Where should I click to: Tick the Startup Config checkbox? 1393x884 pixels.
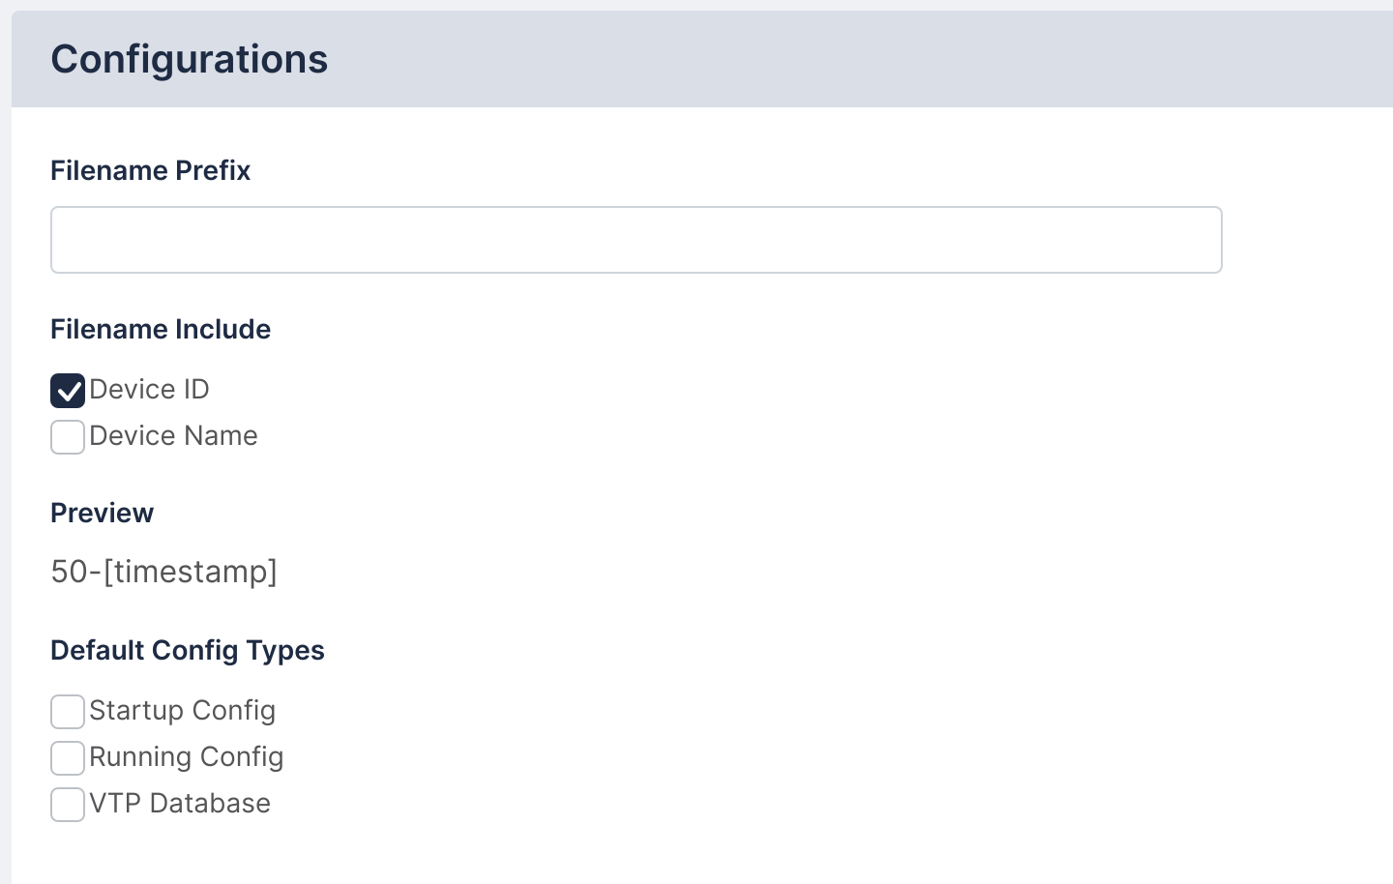[68, 712]
